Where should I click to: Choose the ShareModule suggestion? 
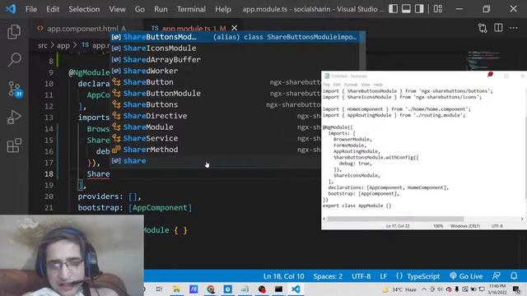216,127
